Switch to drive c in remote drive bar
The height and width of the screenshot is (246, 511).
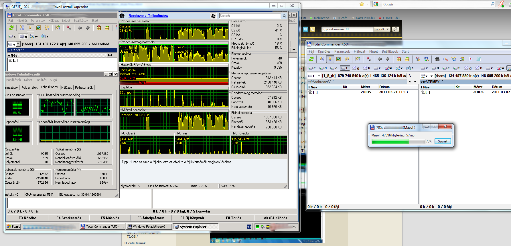click(12, 36)
